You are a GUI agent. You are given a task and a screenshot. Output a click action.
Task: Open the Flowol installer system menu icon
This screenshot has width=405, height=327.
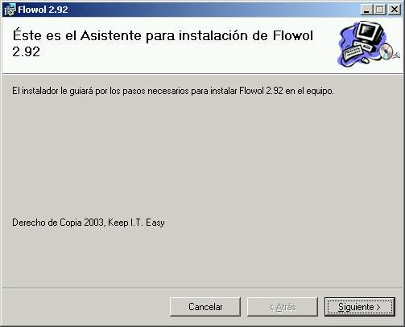coord(10,10)
